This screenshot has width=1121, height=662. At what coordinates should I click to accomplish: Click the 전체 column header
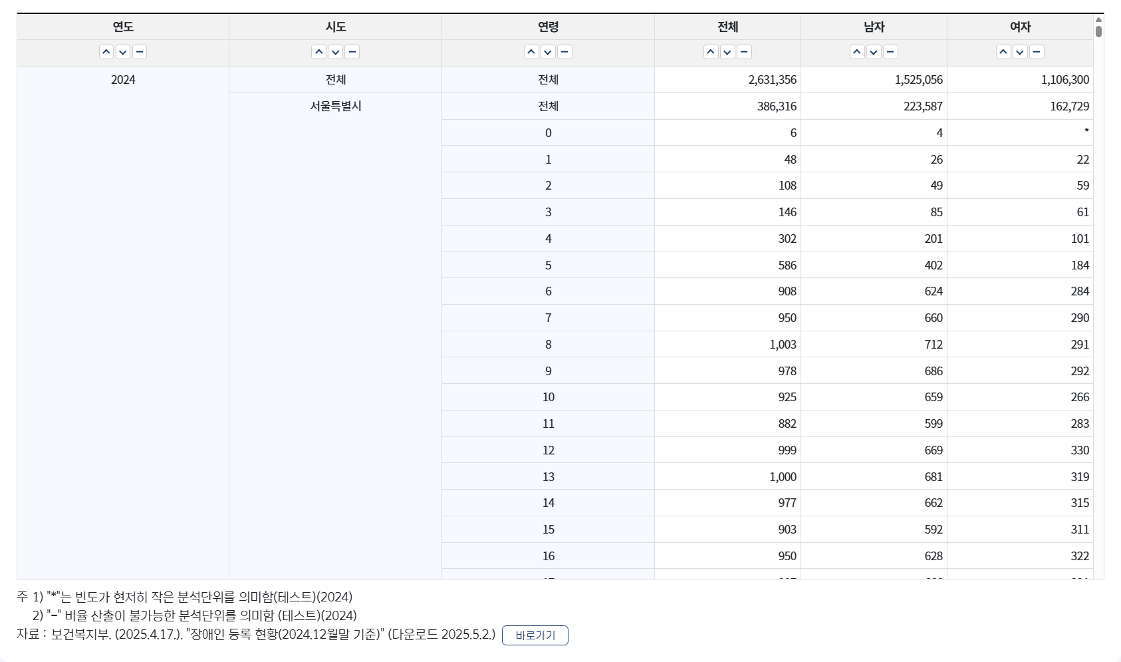pos(727,26)
